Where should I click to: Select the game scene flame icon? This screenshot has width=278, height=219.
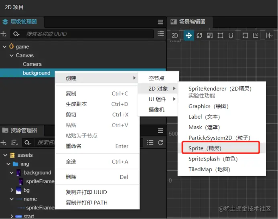pyautogui.click(x=11, y=46)
